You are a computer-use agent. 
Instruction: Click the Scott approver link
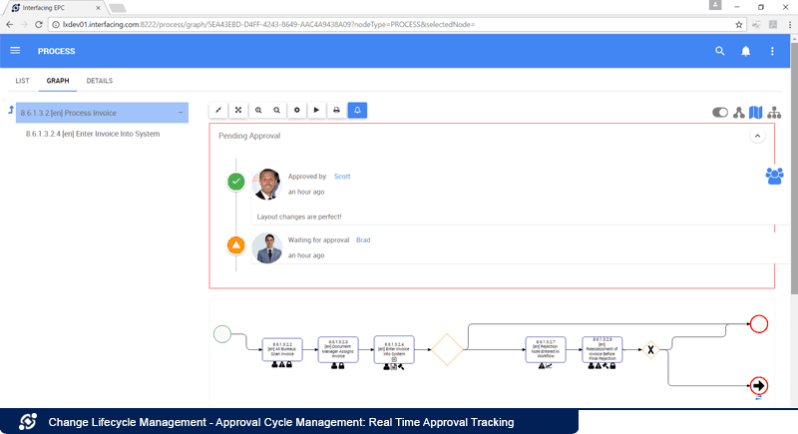(342, 176)
